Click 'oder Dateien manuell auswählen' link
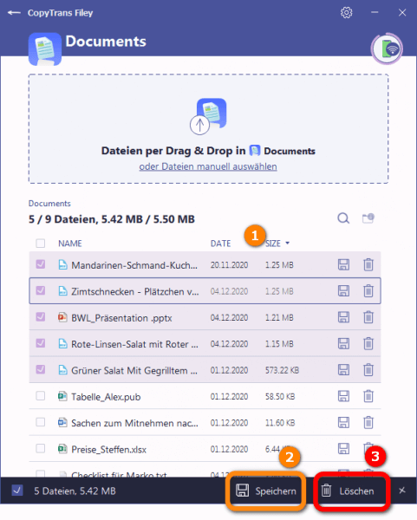Viewport: 417px width, 520px height. [208, 166]
